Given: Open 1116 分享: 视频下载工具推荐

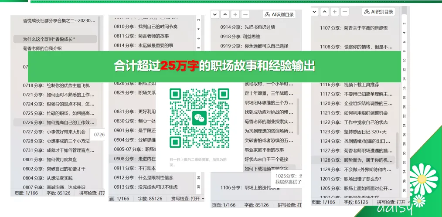Looking at the screenshot, I should click(350, 84).
